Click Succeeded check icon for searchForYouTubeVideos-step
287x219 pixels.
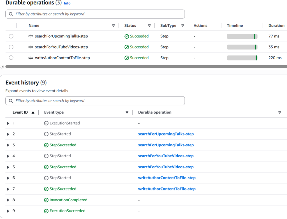coord(127,47)
